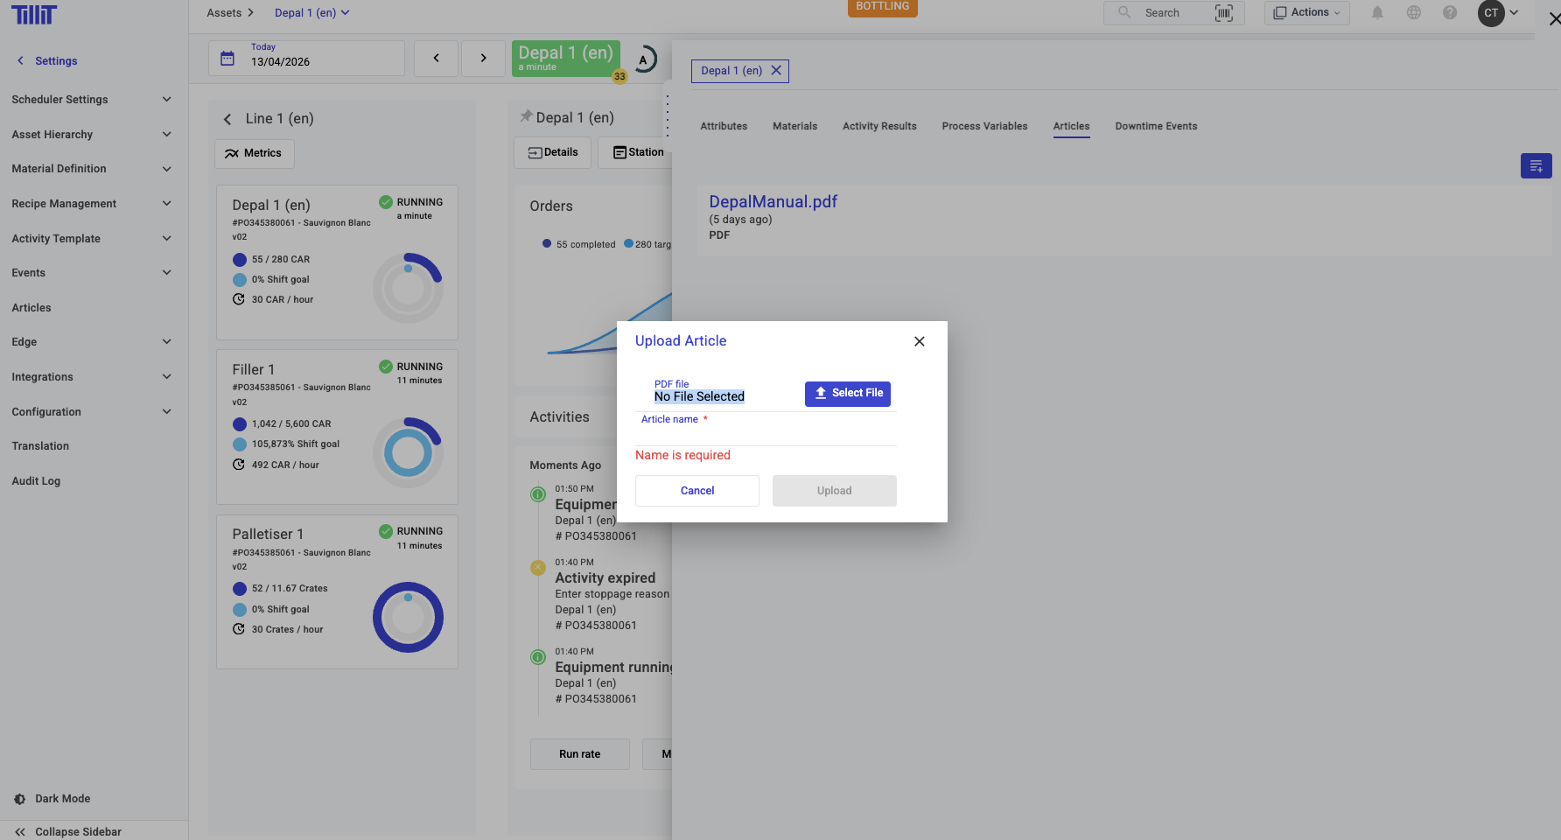The height and width of the screenshot is (840, 1561).
Task: Click the Select File button
Action: tap(847, 394)
